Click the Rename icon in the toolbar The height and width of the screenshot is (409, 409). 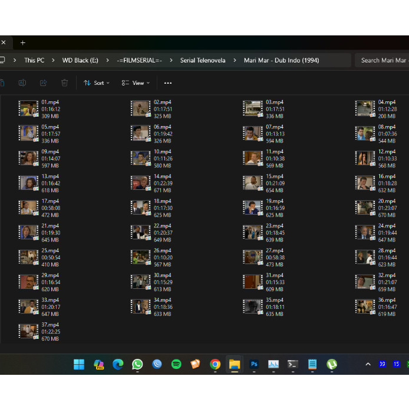[x=22, y=83]
